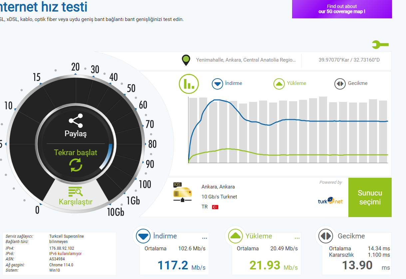The image size is (406, 279).
Task: Click the Win10 system text
Action: point(54,270)
